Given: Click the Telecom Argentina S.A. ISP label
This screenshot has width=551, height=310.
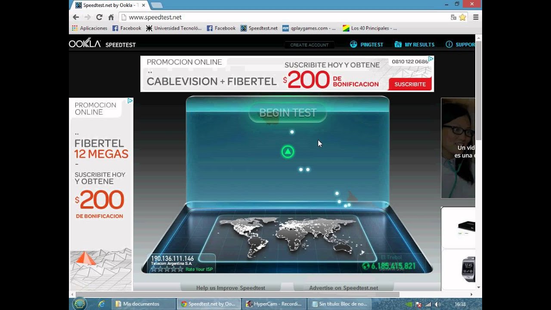Looking at the screenshot, I should pyautogui.click(x=171, y=263).
